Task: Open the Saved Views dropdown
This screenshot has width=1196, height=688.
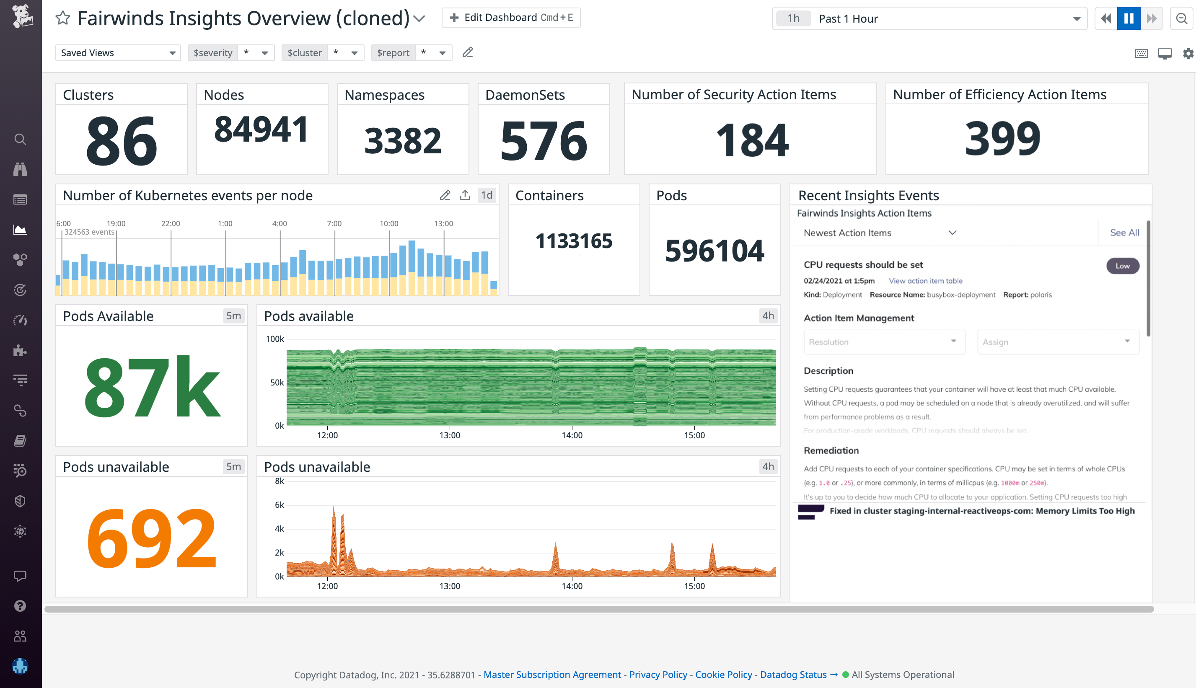Action: tap(117, 52)
